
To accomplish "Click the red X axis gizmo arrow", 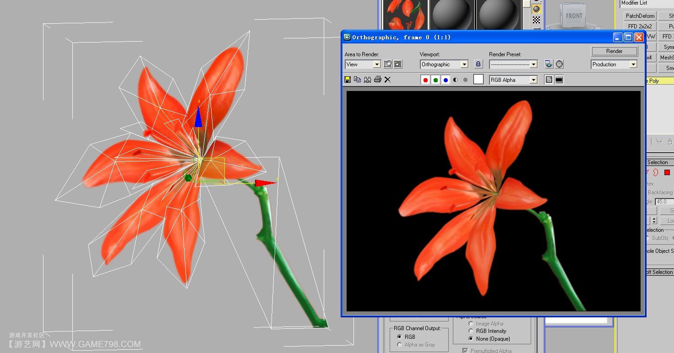I will [x=266, y=183].
